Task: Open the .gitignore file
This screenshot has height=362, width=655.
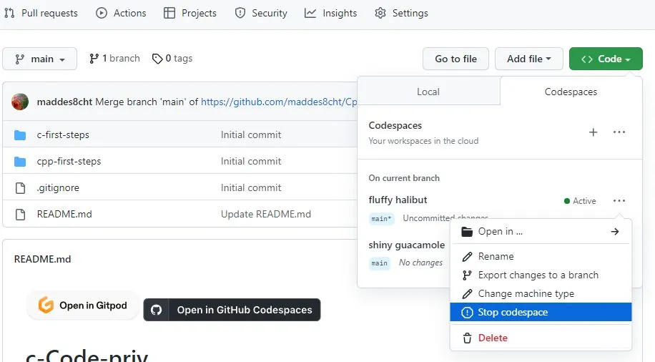Action: coord(58,187)
